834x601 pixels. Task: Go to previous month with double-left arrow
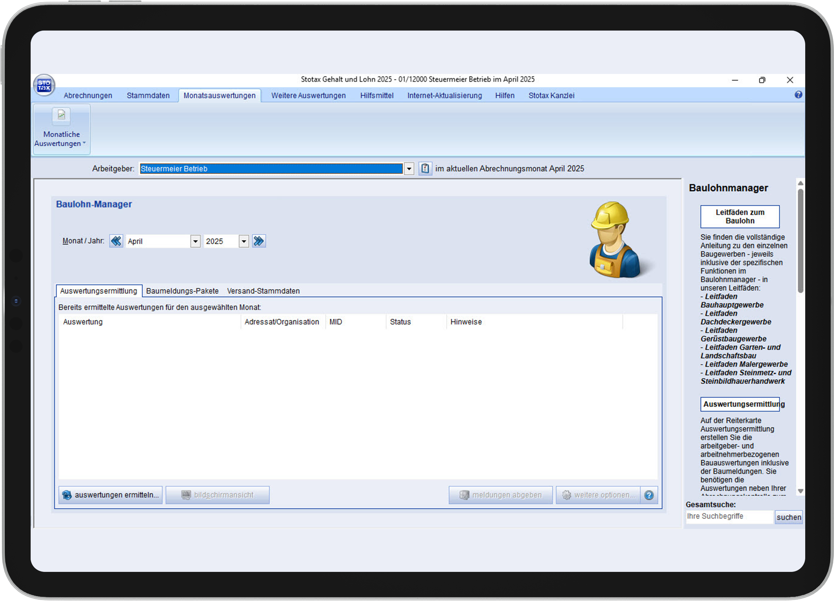pos(116,241)
